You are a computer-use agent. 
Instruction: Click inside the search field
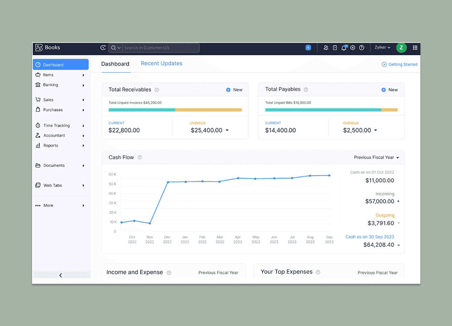click(x=158, y=48)
